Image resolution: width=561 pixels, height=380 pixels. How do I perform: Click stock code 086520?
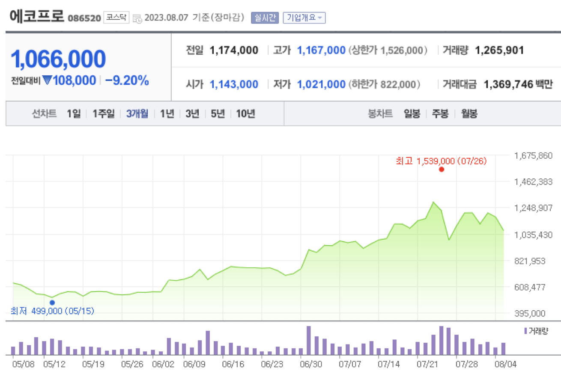point(84,18)
